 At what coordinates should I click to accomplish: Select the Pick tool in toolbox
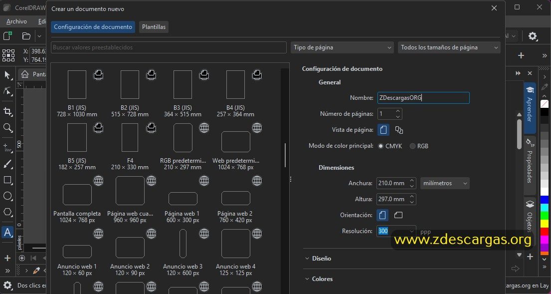coord(7,75)
